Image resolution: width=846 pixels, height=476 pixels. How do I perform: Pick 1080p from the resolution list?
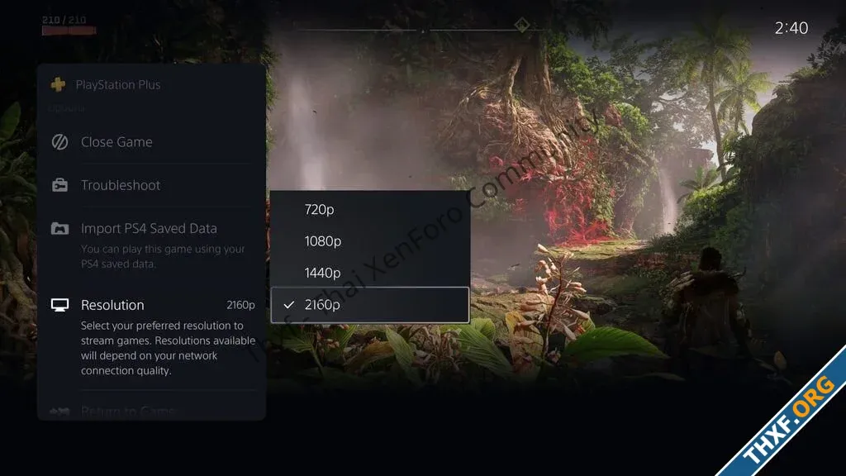click(x=369, y=241)
